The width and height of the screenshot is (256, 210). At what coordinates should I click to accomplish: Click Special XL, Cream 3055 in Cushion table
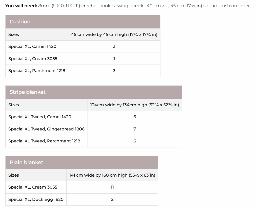click(33, 59)
